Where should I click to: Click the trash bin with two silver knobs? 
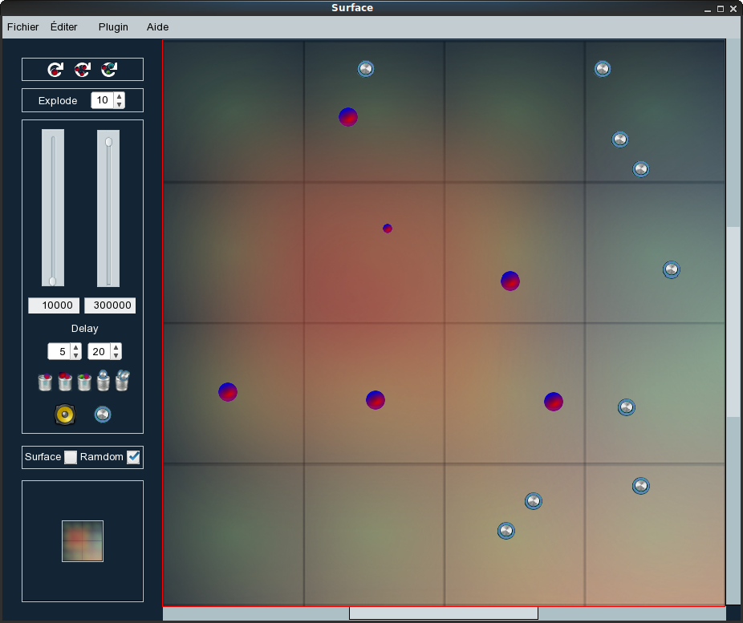coord(122,380)
